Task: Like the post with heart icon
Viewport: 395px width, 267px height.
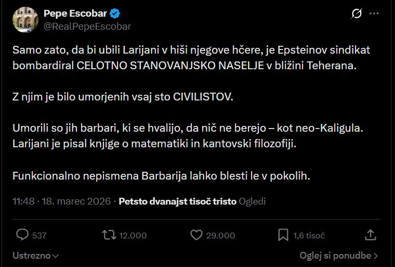Action: (196, 235)
